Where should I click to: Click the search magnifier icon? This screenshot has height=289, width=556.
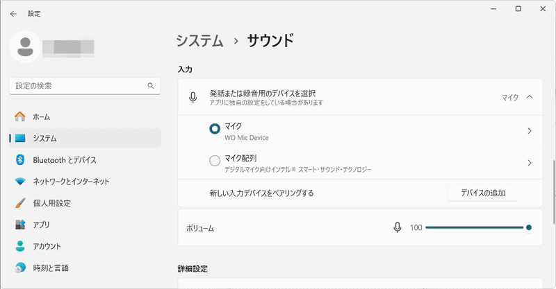(151, 86)
